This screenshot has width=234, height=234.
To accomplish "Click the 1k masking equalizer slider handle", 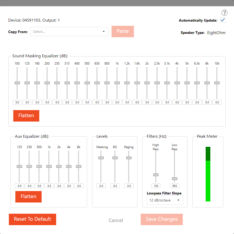I will coord(117,83).
